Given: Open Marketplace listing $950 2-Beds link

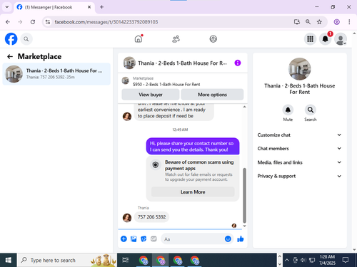Looking at the screenshot, I should tap(166, 84).
